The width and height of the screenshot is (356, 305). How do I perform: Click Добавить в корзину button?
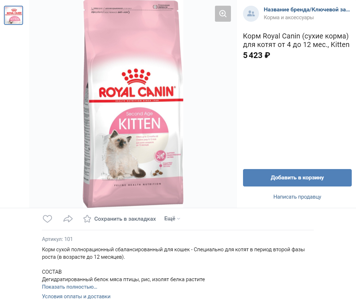[297, 178]
